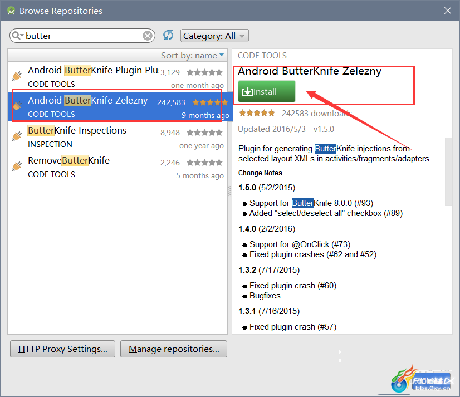Screen dimensions: 460x397
Task: Click the '1.4.0 (2/2/2016)' version heading
Action: coord(267,229)
